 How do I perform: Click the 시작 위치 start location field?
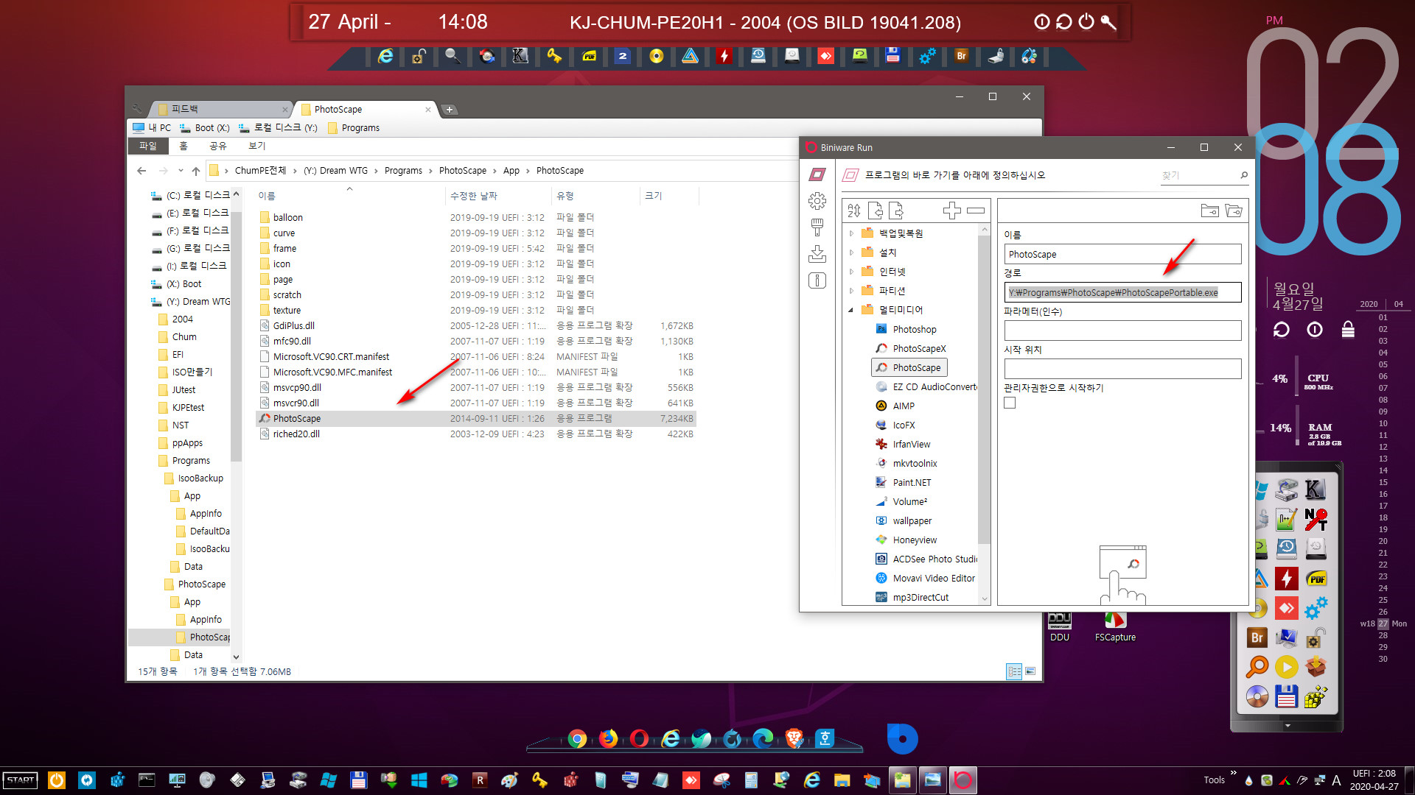1122,369
